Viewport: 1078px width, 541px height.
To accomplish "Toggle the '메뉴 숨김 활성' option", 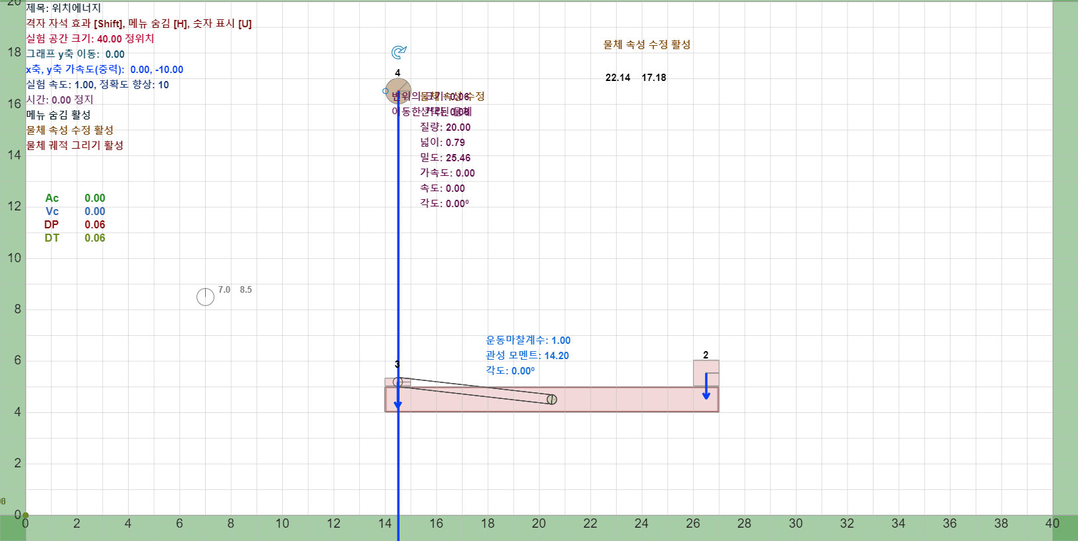I will tap(58, 115).
